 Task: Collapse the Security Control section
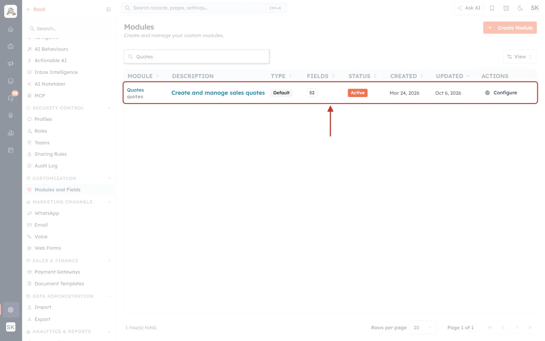pyautogui.click(x=109, y=108)
